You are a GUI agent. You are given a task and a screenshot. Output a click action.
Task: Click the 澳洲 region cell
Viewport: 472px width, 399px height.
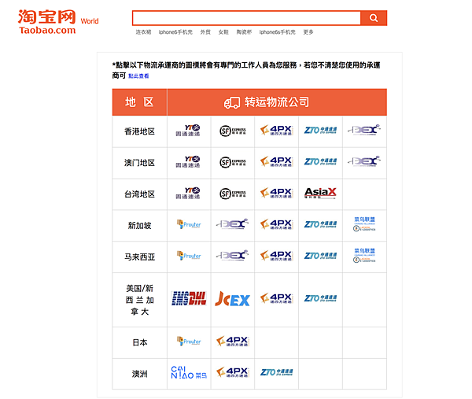[140, 374]
